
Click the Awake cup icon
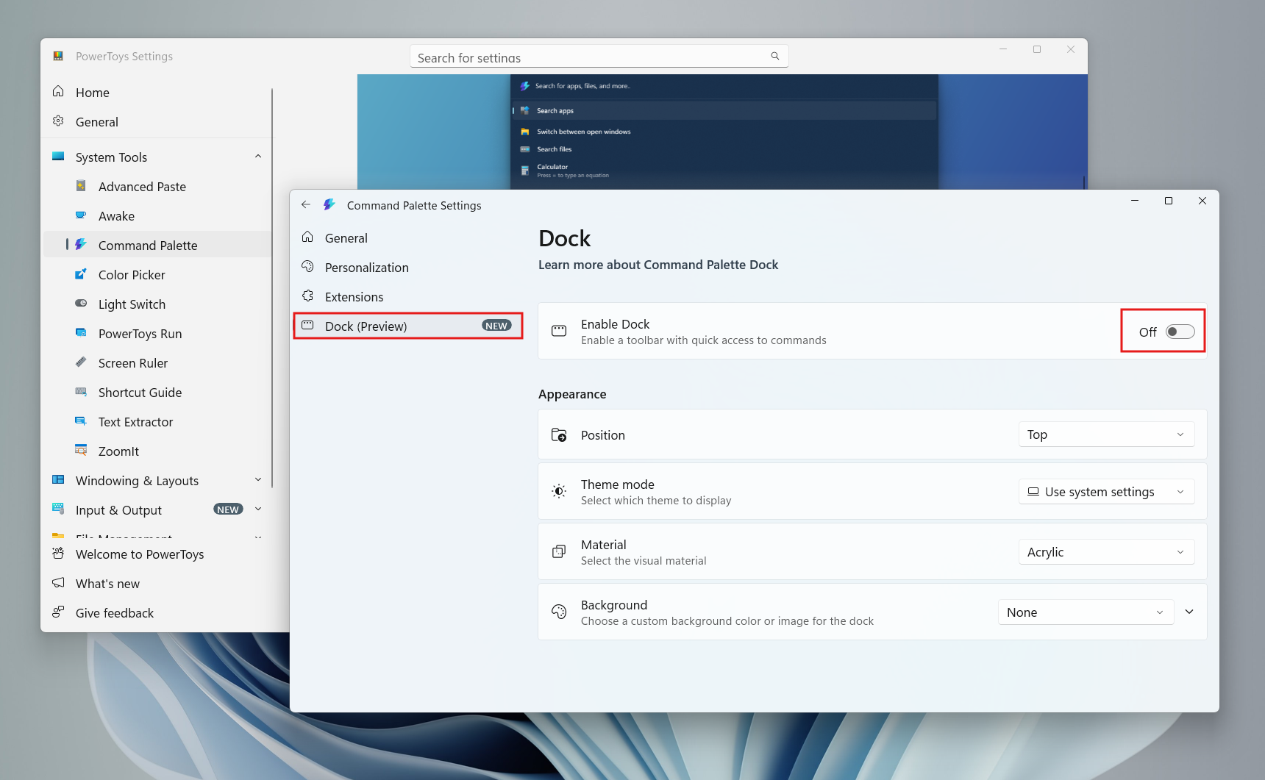click(x=81, y=215)
